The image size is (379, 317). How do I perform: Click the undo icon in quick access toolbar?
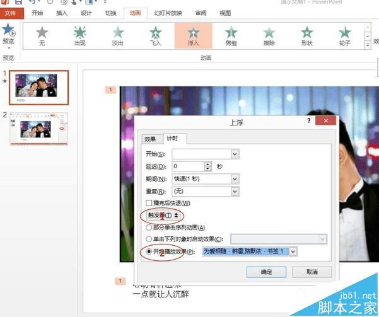click(32, 2)
